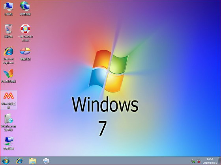Click the Windows Start orb

coord(6,161)
